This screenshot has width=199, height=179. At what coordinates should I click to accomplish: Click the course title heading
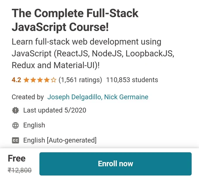75,20
